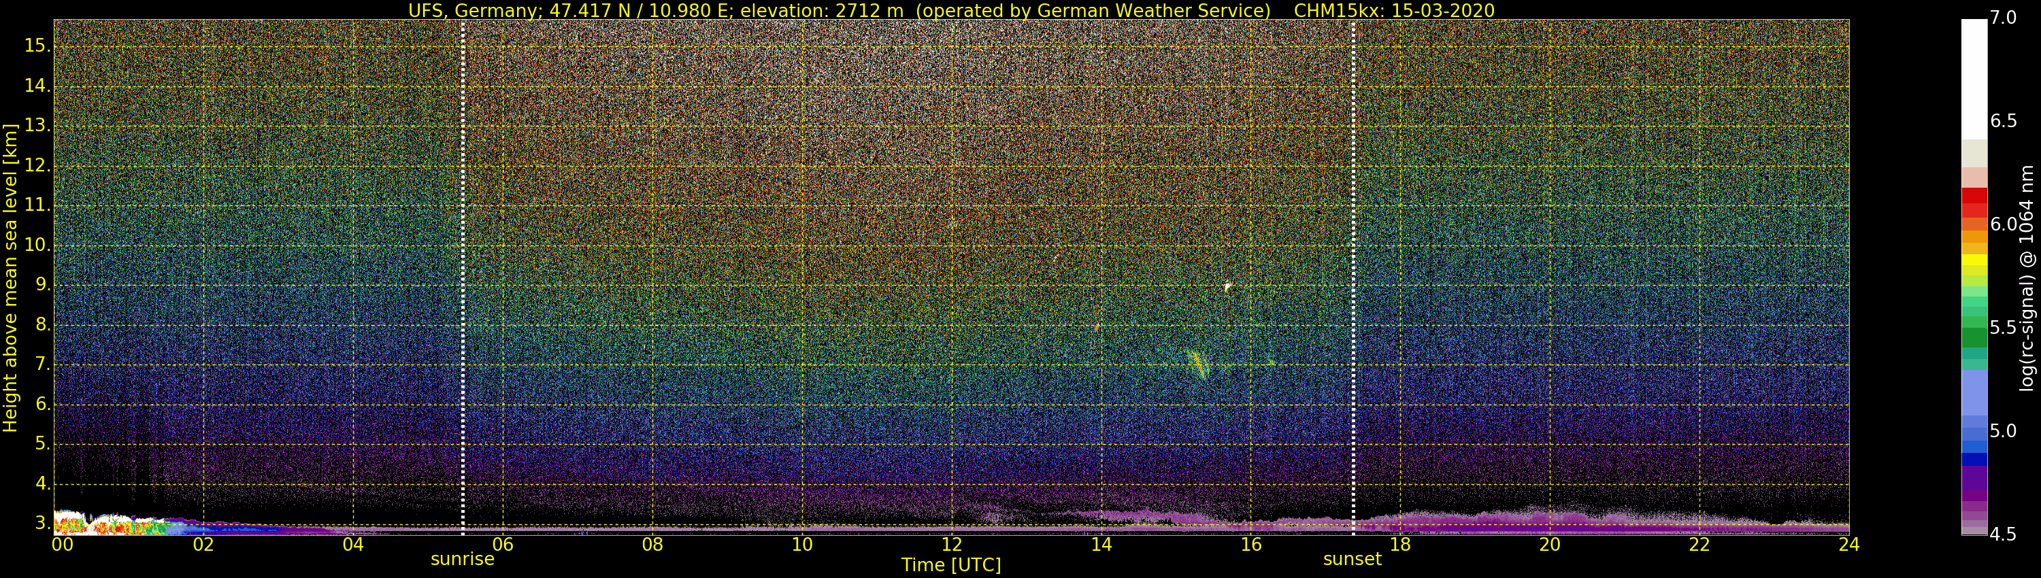The height and width of the screenshot is (578, 2041).
Task: Click the yellow-green cloud streak near 7 km
Action: click(x=1198, y=364)
